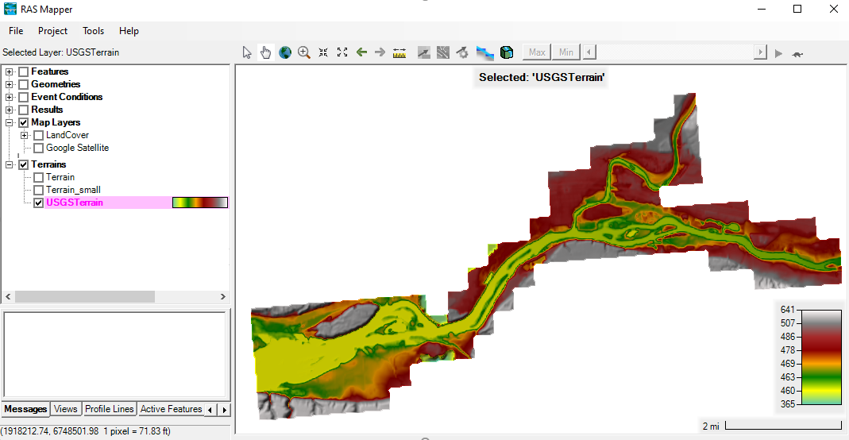Open the Tools menu
The image size is (849, 440).
[93, 31]
